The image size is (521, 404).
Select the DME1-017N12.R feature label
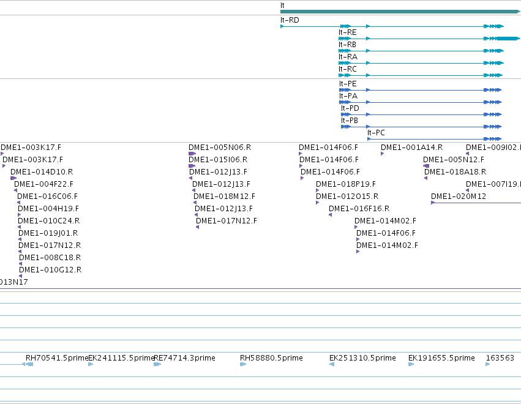tap(50, 245)
